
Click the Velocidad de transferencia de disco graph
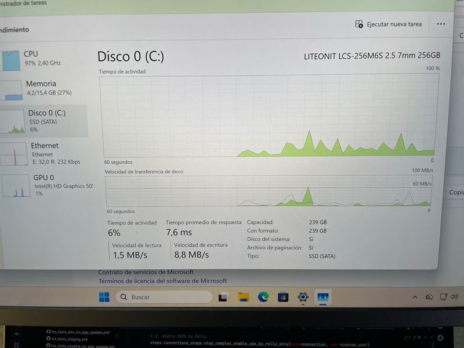pos(269,191)
